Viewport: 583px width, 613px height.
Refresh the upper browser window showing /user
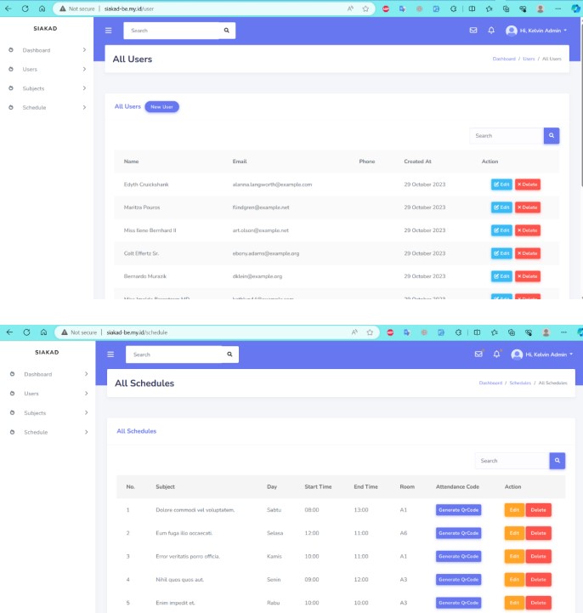(x=25, y=9)
